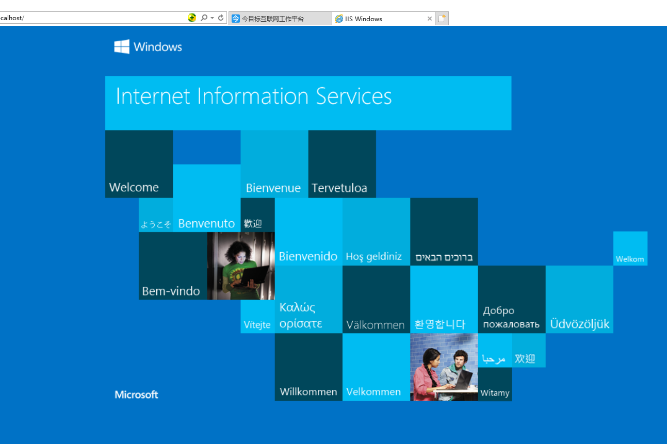Click the 今目标 tab favicon
The image size is (667, 444).
point(236,19)
